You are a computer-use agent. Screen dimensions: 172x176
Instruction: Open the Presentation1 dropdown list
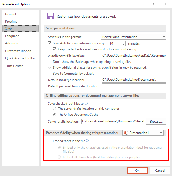coord(143,133)
